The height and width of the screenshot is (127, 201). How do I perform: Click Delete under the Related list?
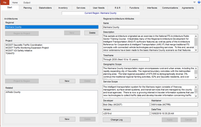point(87,119)
